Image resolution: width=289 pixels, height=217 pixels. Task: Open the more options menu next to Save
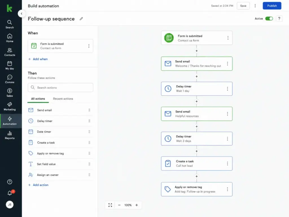click(x=255, y=6)
